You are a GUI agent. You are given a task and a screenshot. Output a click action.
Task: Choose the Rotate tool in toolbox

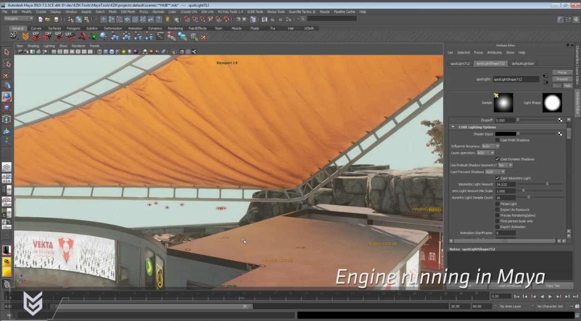click(7, 97)
